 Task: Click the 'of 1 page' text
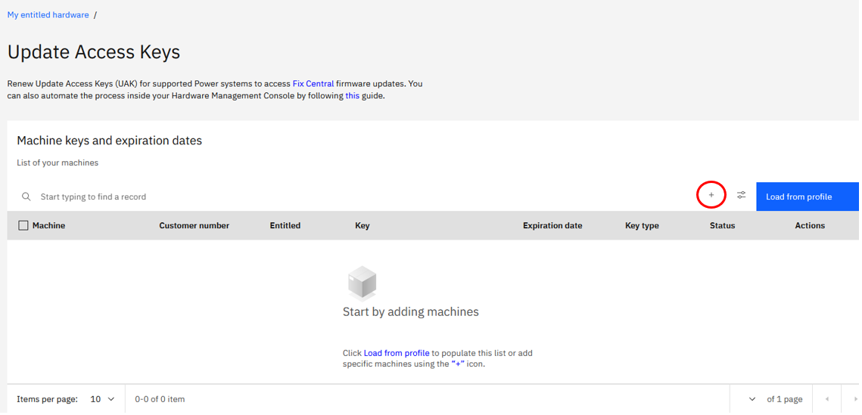(785, 399)
